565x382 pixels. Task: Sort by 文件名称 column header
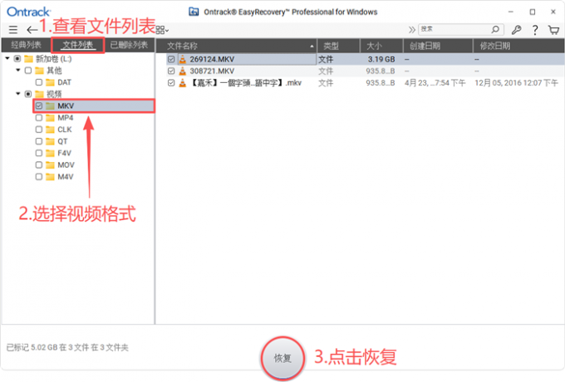pos(236,46)
